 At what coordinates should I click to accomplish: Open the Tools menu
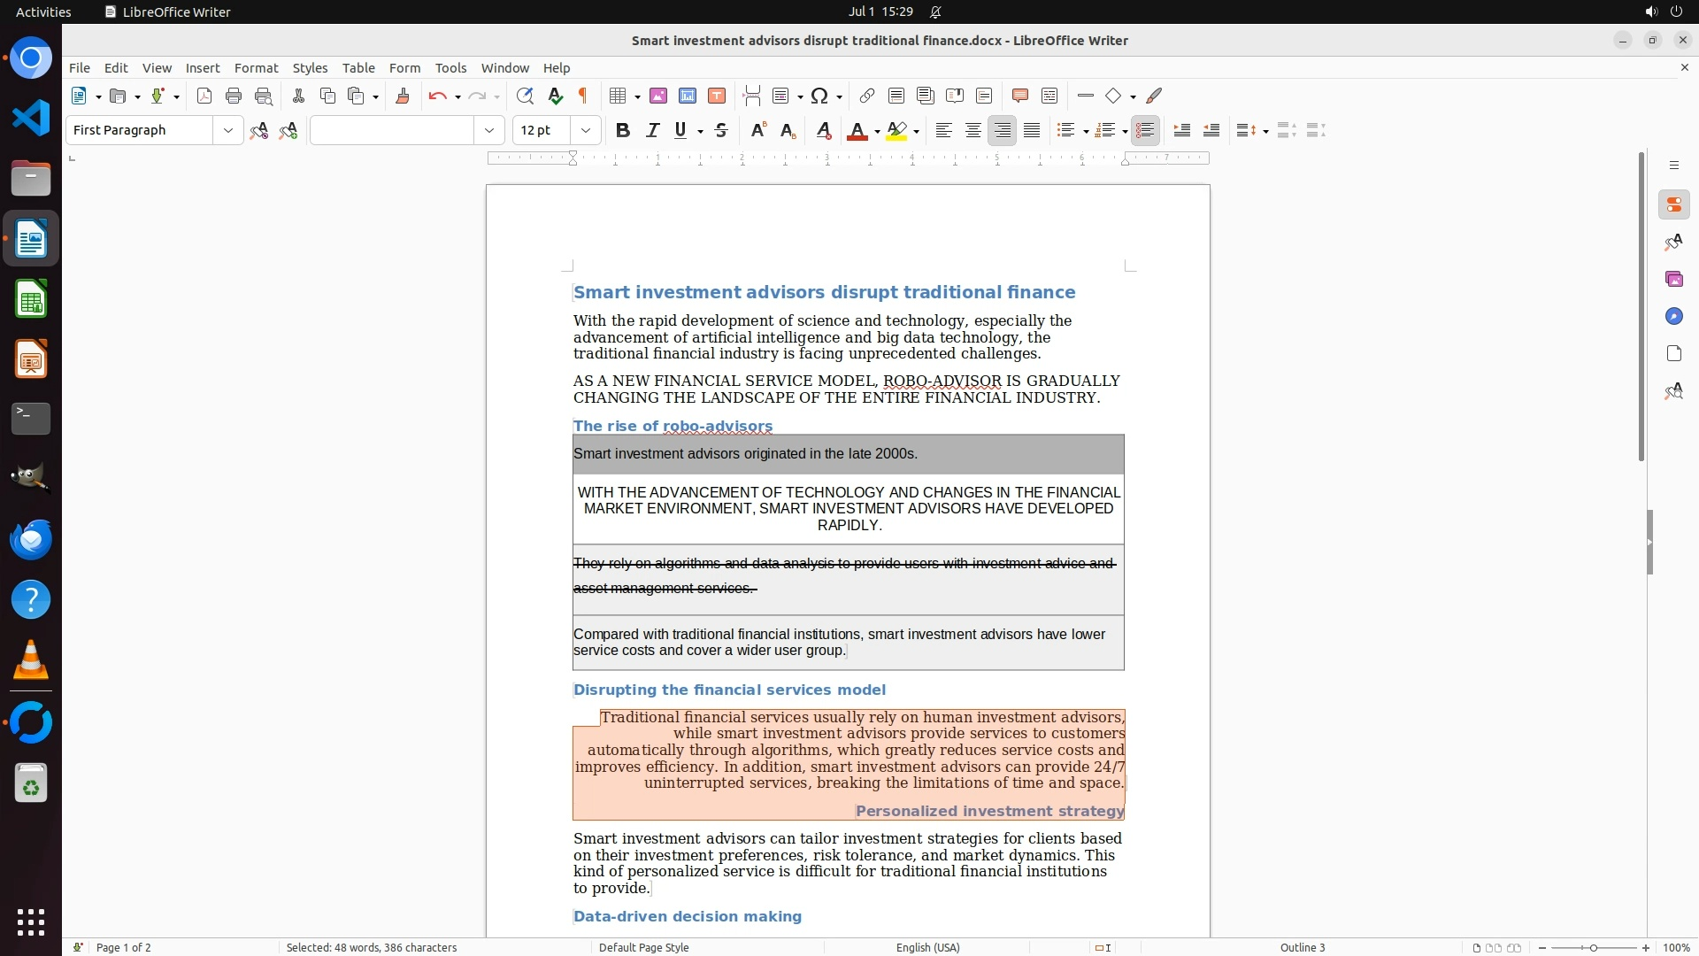(450, 68)
